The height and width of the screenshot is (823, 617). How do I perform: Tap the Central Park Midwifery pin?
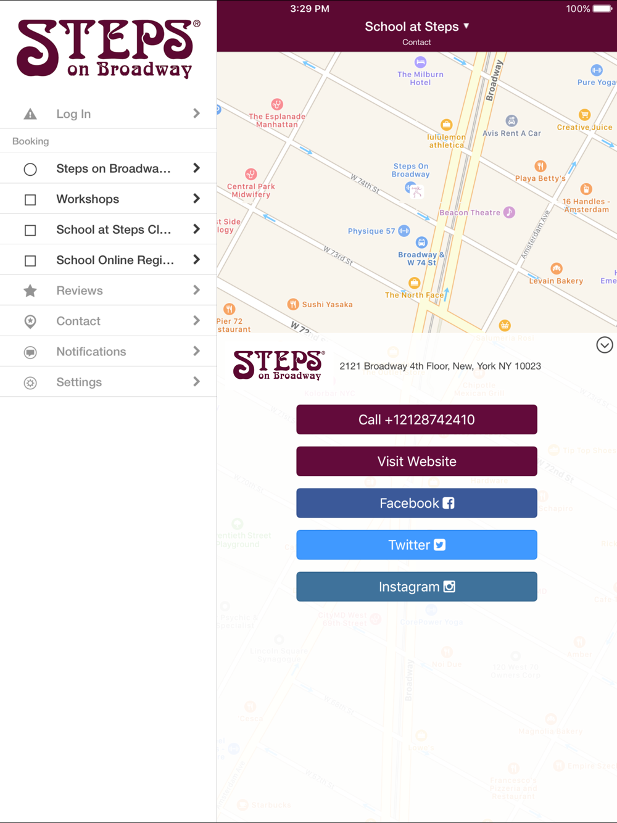tap(251, 174)
